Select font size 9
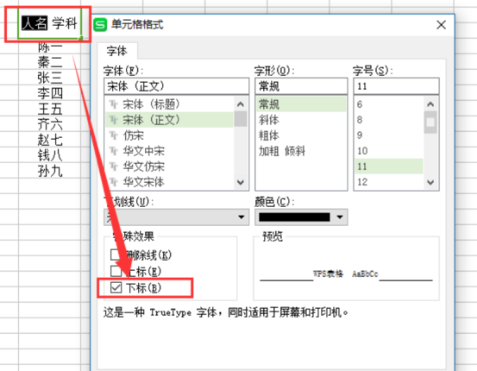Screen dimensions: 477x371 [389, 135]
